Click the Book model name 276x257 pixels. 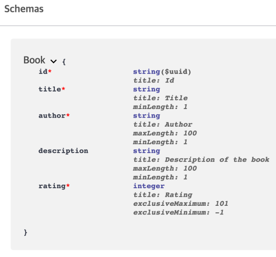pyautogui.click(x=34, y=60)
